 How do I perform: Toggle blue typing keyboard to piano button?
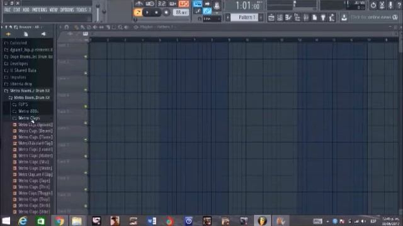pyautogui.click(x=198, y=4)
